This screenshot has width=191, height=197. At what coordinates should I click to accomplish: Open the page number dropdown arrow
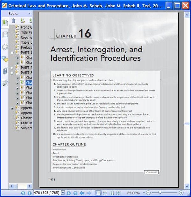63,193
